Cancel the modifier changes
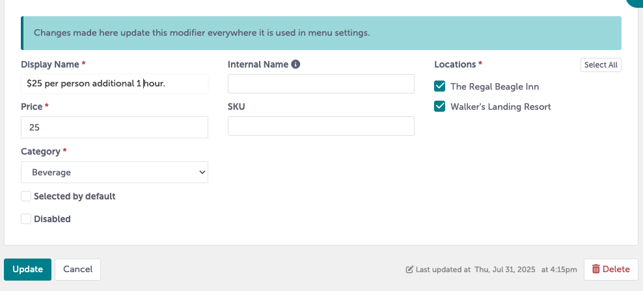Screen dimensions: 643x291 77,269
